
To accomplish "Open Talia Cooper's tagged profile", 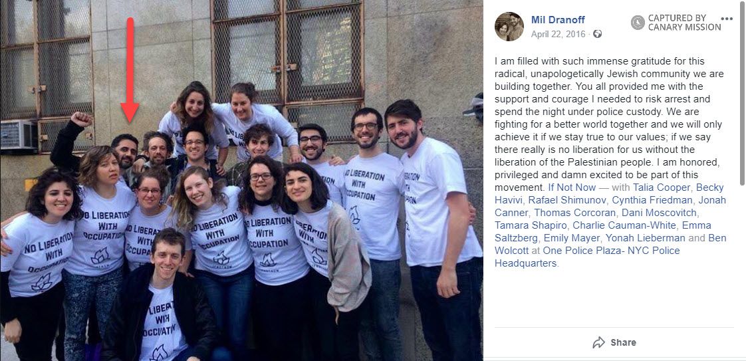I will click(x=662, y=187).
